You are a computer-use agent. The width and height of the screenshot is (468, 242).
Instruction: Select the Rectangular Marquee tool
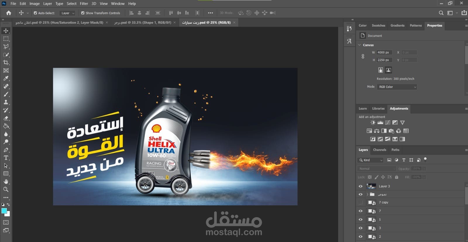click(x=6, y=39)
